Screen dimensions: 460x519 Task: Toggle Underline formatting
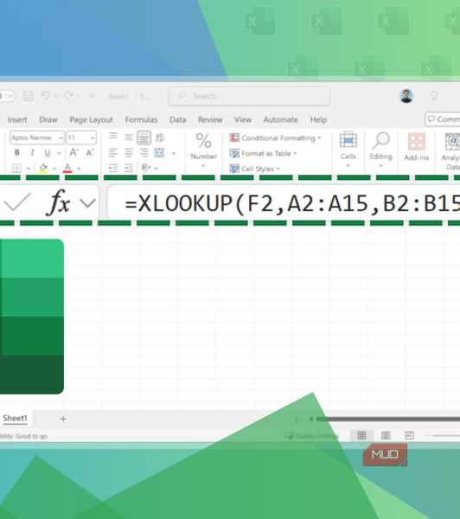coord(48,152)
